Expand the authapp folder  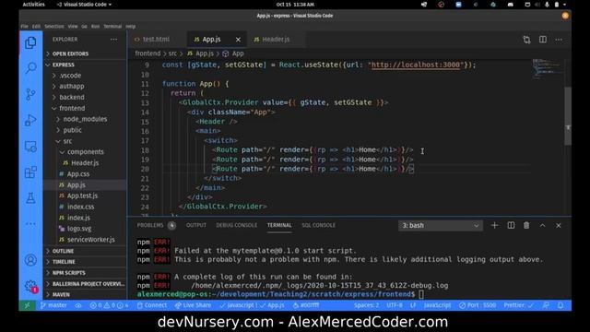coord(85,86)
